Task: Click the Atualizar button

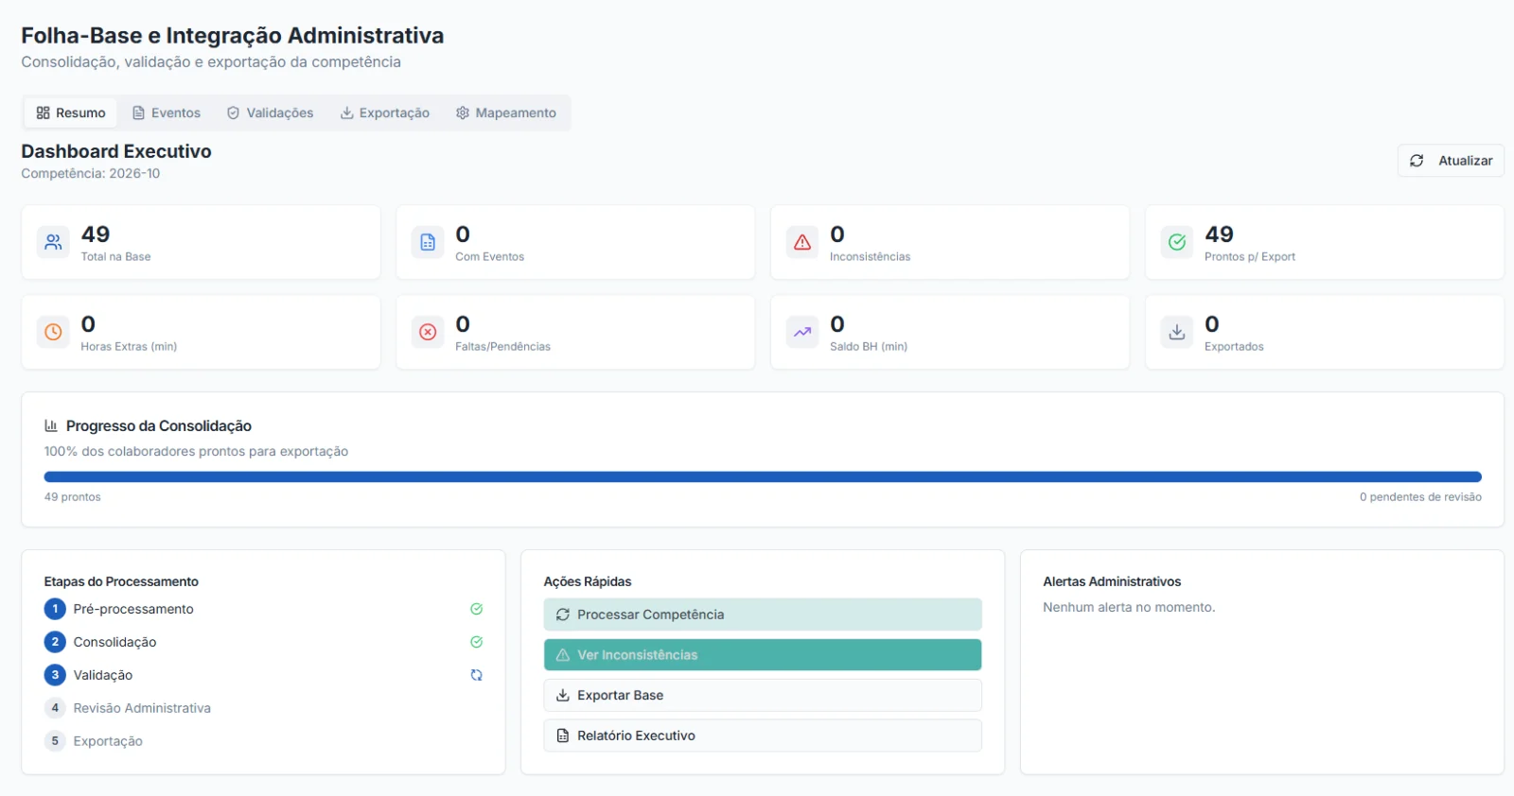Action: 1451,161
